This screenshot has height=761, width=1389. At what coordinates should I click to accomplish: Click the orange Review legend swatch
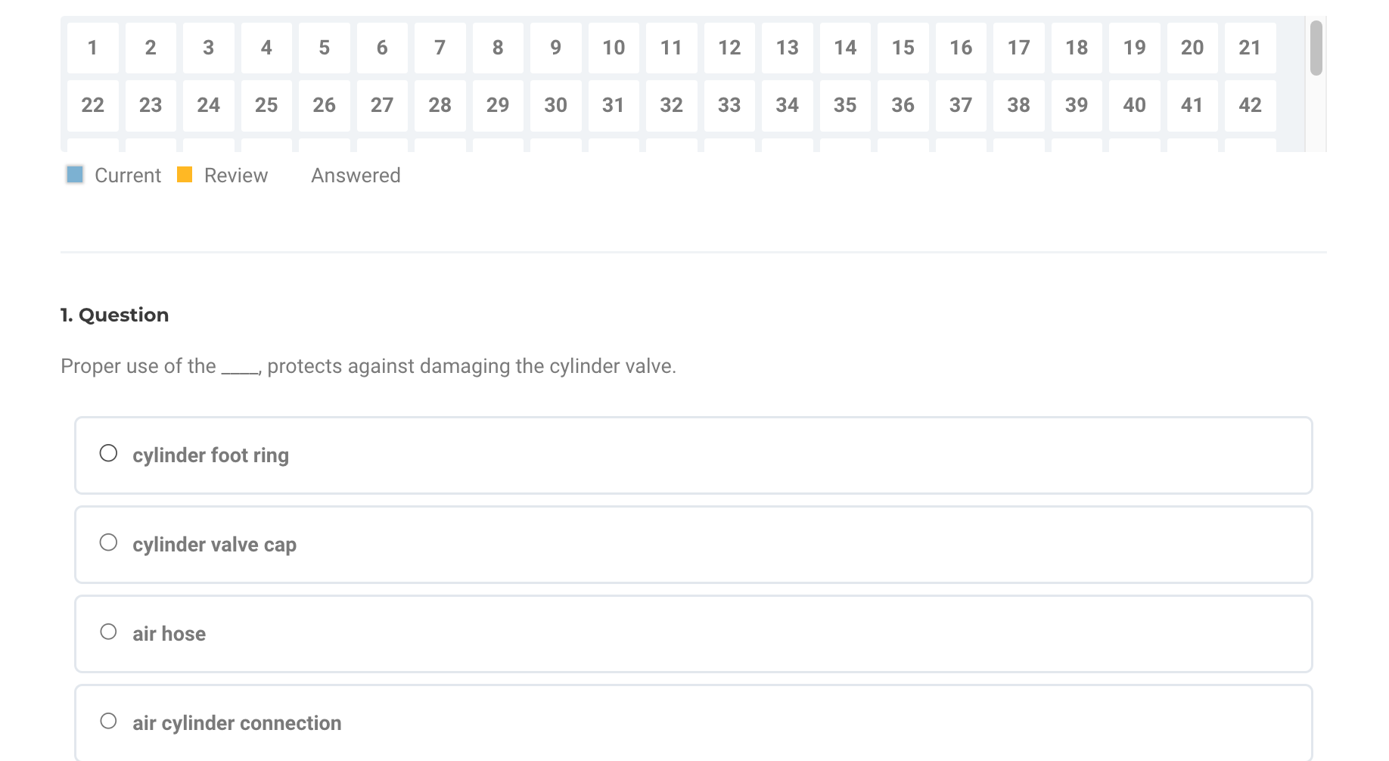click(x=185, y=175)
